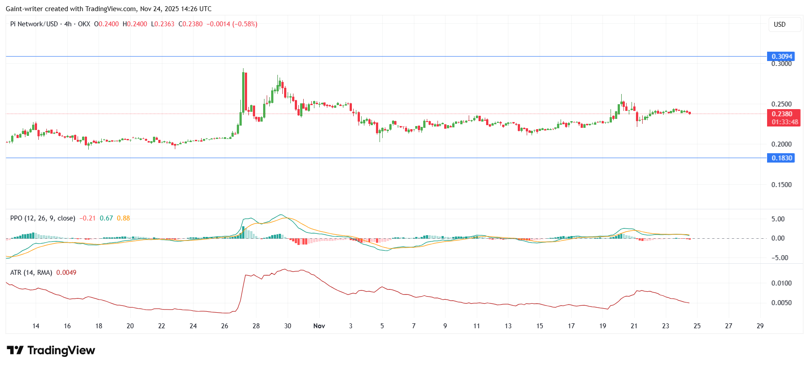
Task: Click the 5.00 PPO axis label
Action: (x=778, y=219)
